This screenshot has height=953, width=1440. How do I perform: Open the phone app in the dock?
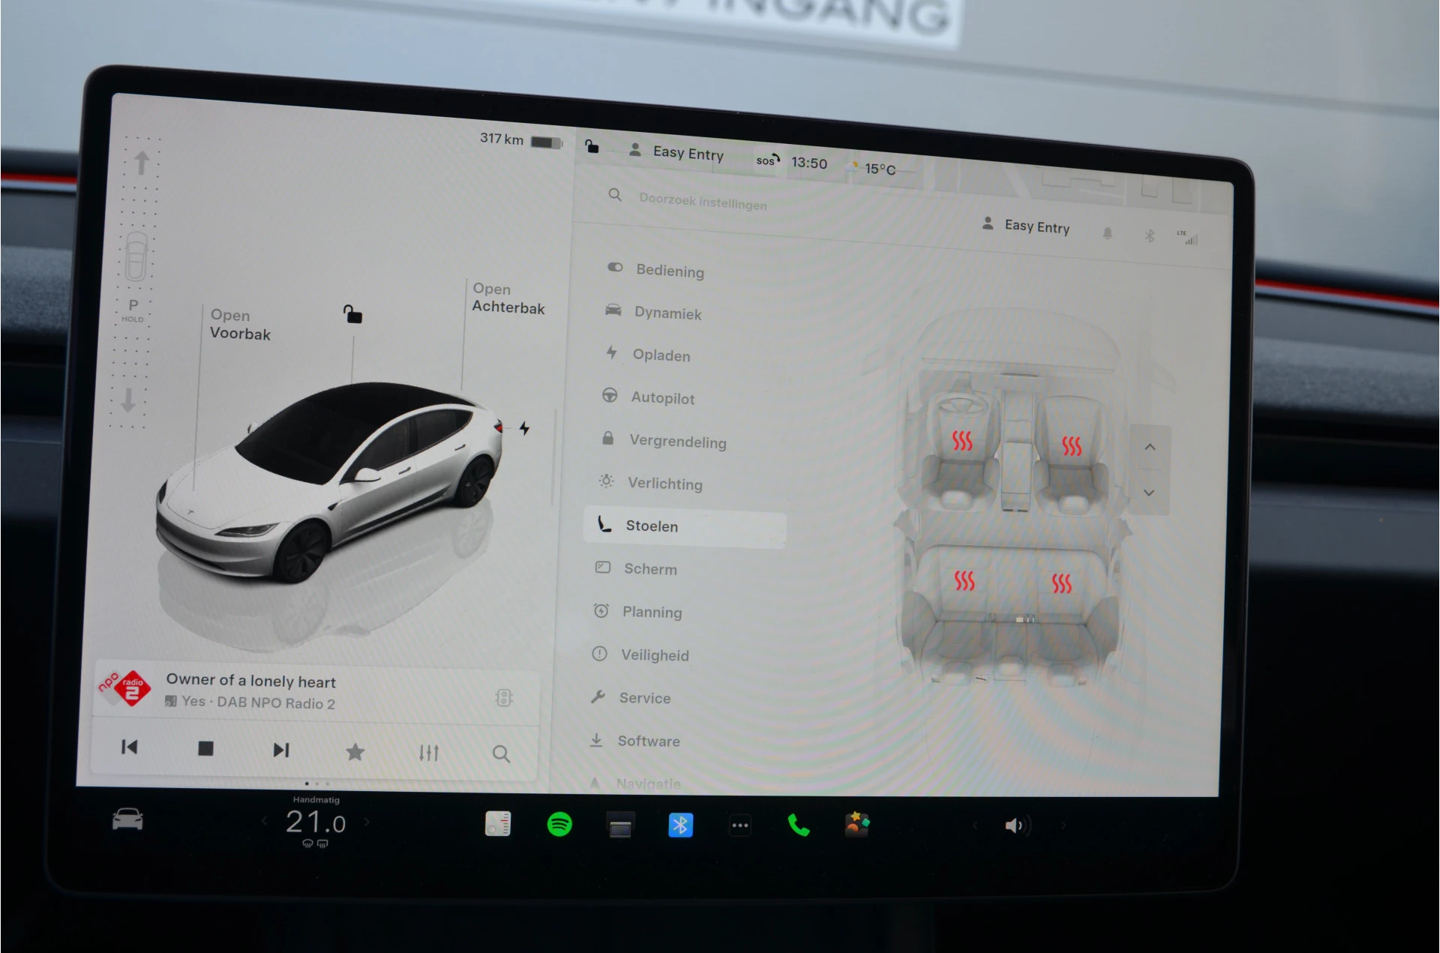click(799, 825)
